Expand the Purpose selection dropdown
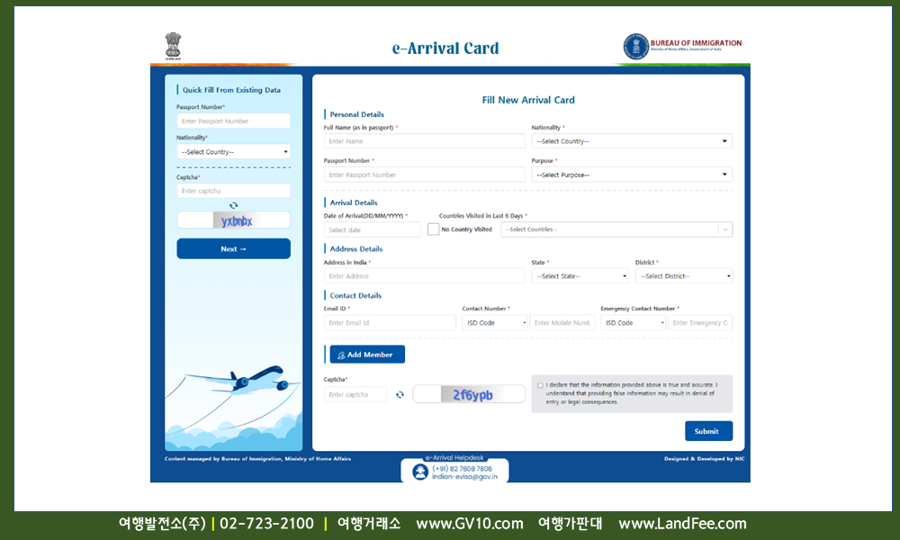Screen dimensions: 900x540 [632, 175]
